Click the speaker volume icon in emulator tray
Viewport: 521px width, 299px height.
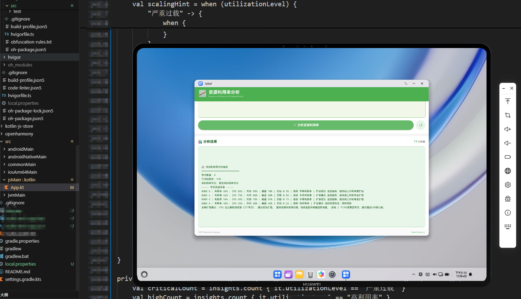tap(435, 275)
